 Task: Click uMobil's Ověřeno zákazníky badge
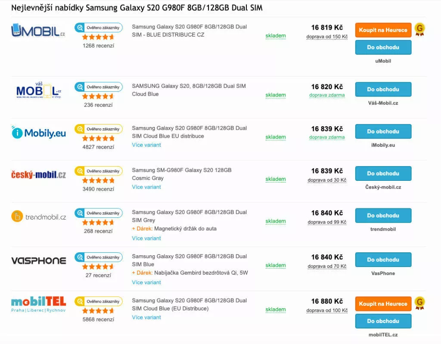point(99,28)
